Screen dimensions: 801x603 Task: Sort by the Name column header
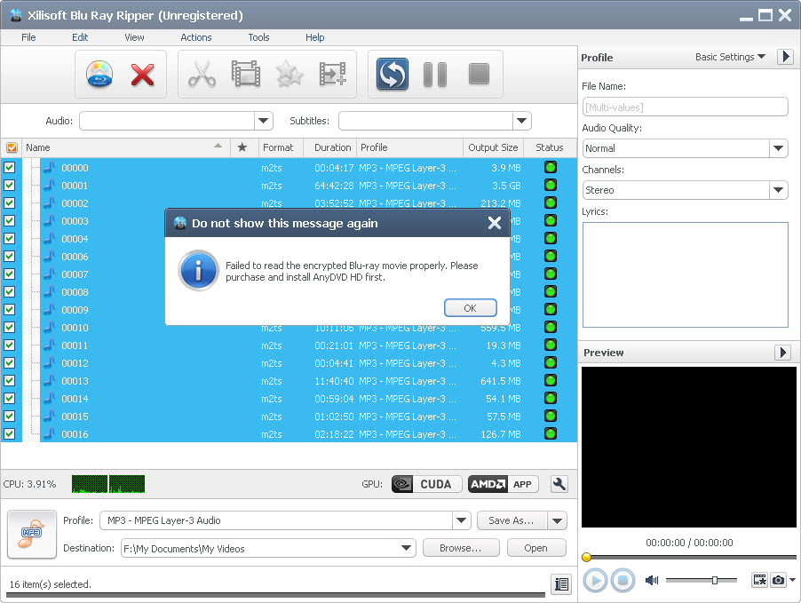(x=126, y=147)
